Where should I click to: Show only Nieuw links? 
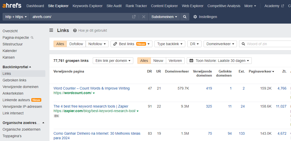(158, 61)
